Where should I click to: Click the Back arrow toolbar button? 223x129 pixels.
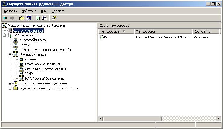click(x=5, y=18)
